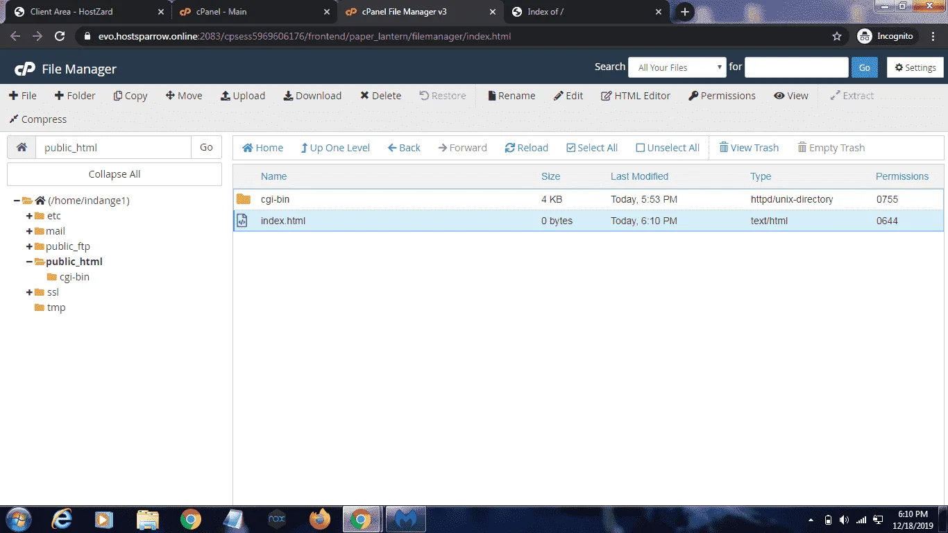Rename the selected file
This screenshot has width=948, height=533.
[x=511, y=96]
